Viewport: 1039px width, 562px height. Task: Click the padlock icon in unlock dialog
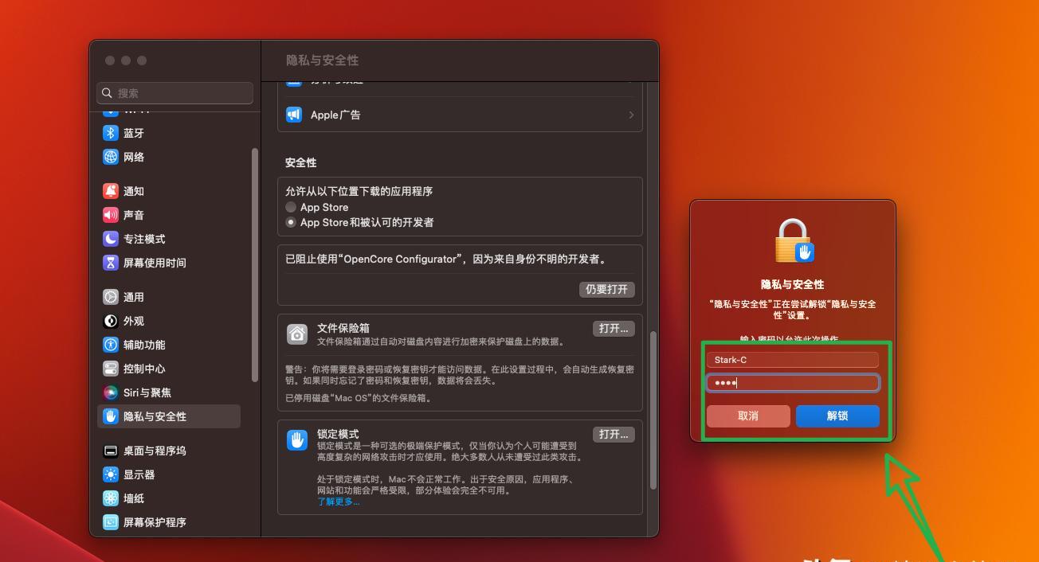[794, 241]
